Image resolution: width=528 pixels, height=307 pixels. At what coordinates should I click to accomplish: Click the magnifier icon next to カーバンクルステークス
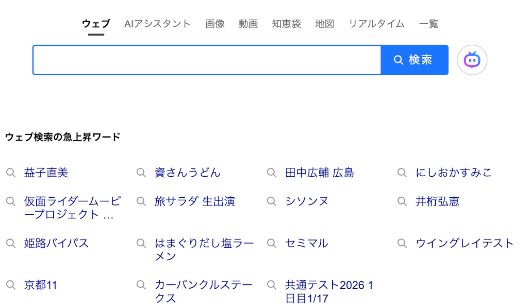tap(141, 284)
